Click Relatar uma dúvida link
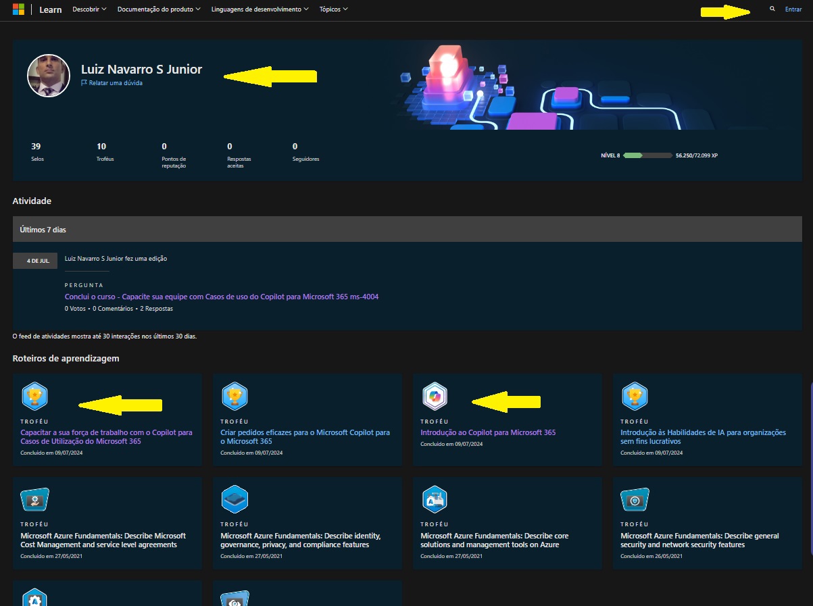Viewport: 813px width, 606px height. coord(116,83)
